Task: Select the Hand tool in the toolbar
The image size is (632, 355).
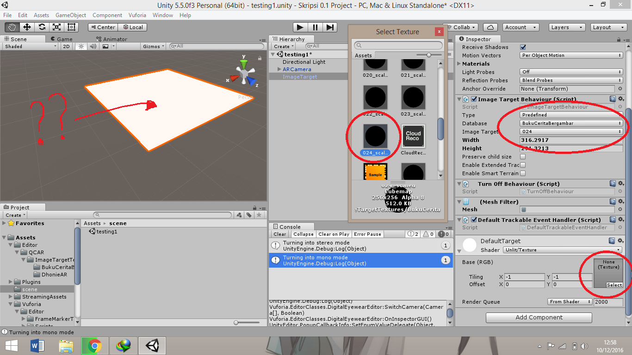Action: tap(12, 27)
